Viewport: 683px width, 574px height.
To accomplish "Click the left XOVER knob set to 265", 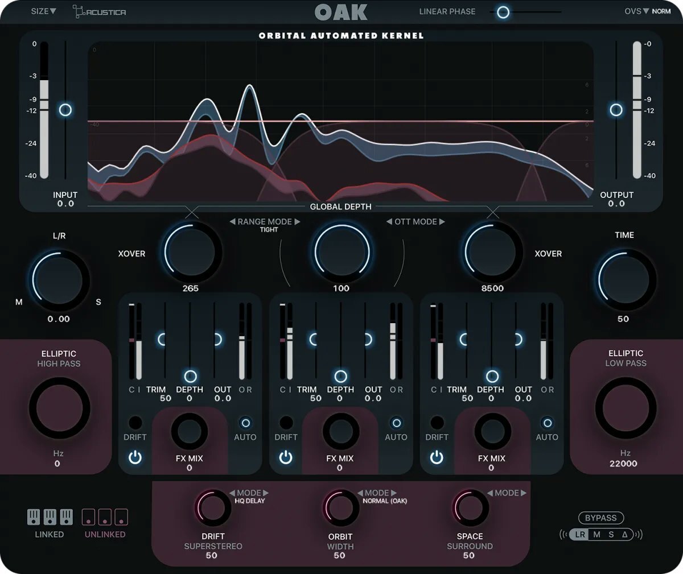I will point(191,251).
